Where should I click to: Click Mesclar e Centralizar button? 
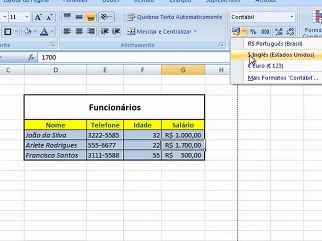point(159,31)
